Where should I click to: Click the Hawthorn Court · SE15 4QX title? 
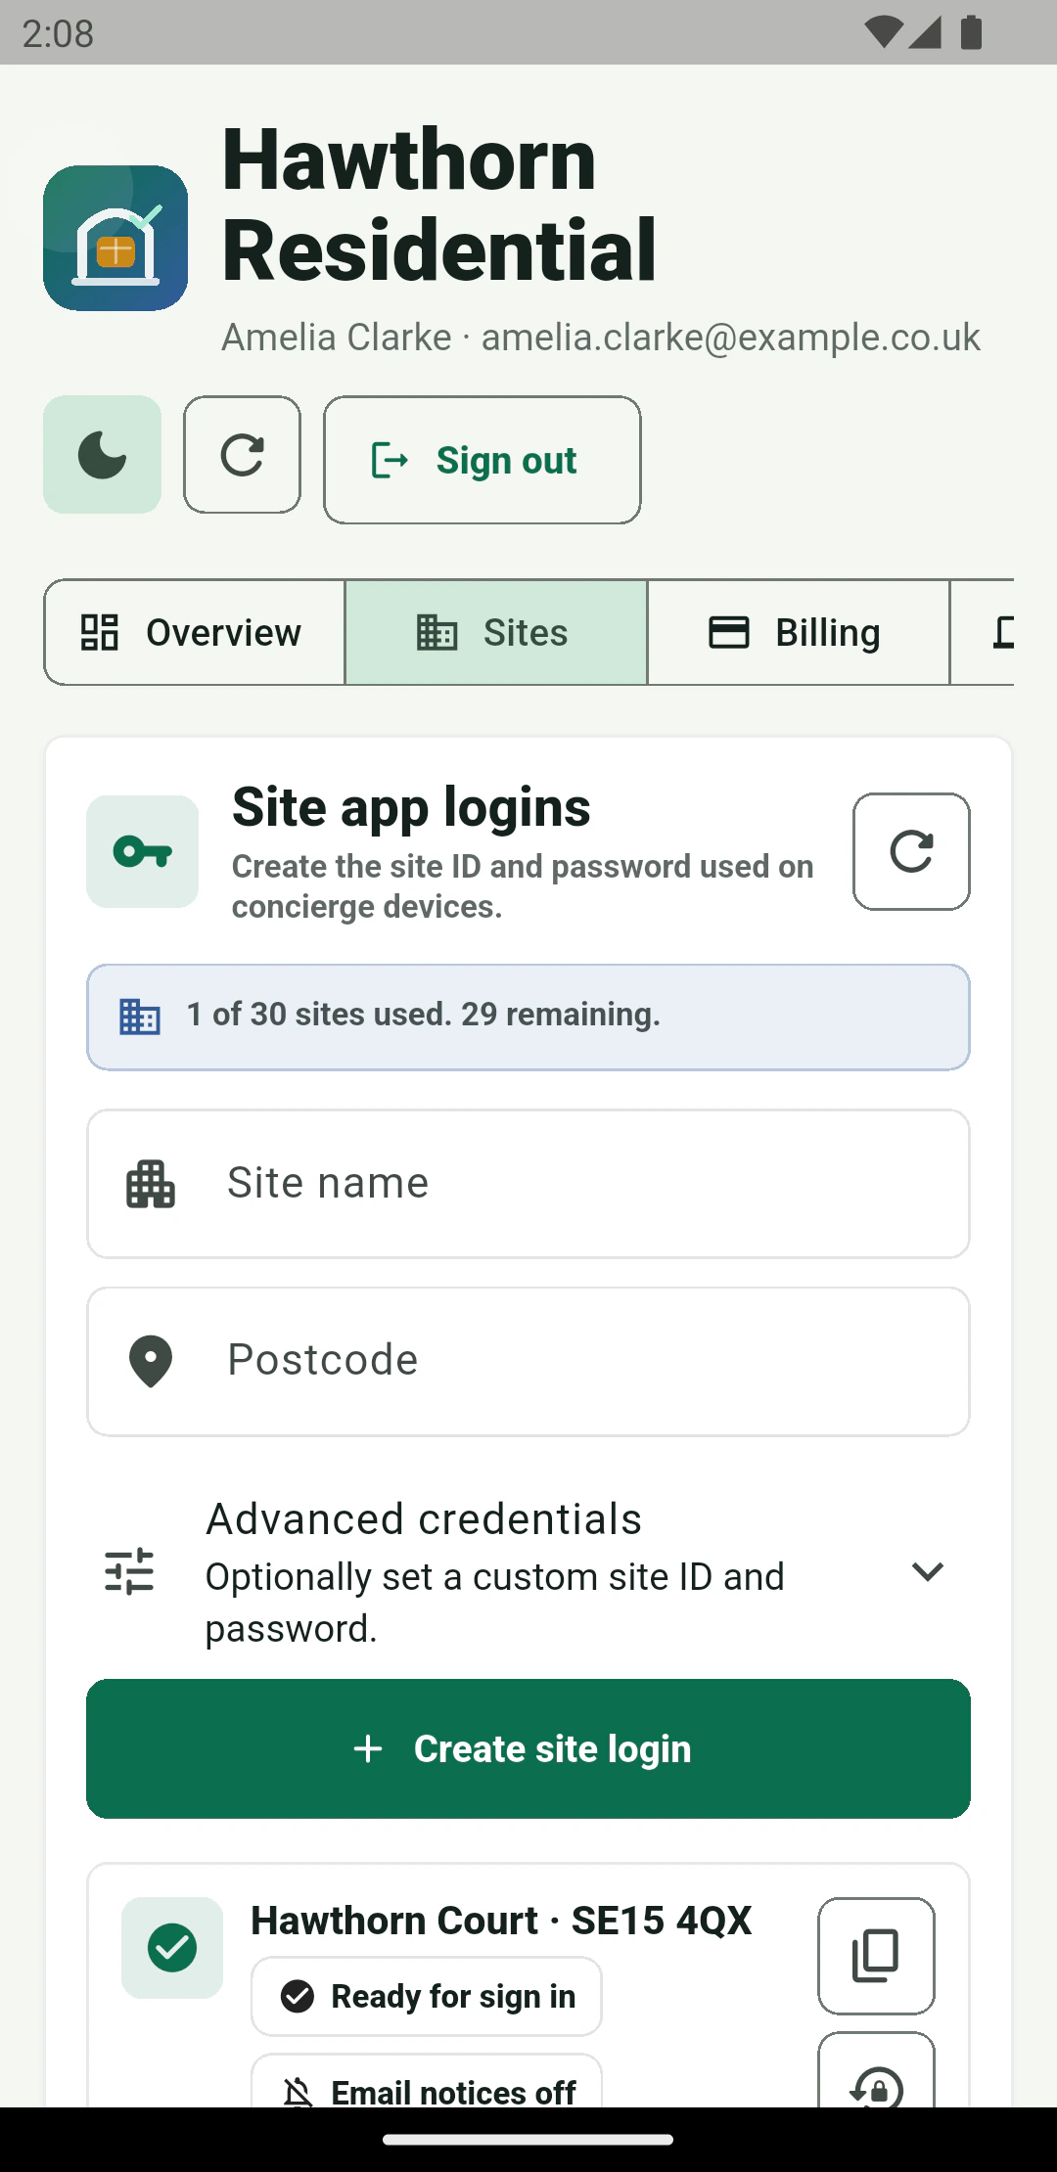(x=501, y=1921)
